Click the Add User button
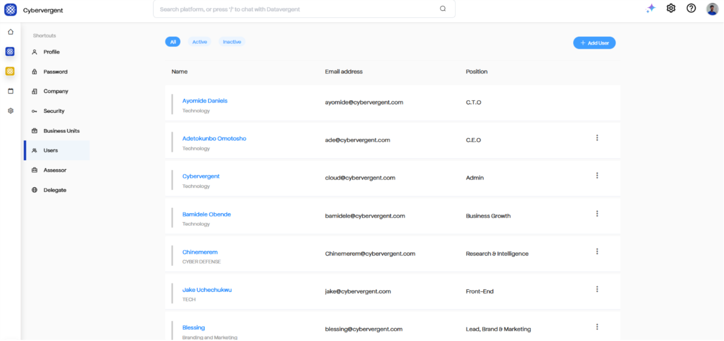 click(x=594, y=43)
